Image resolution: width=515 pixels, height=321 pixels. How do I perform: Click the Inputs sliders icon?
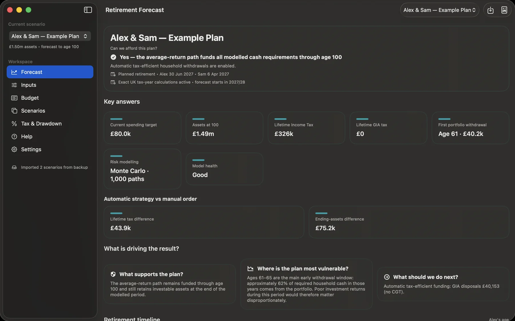[x=14, y=85]
